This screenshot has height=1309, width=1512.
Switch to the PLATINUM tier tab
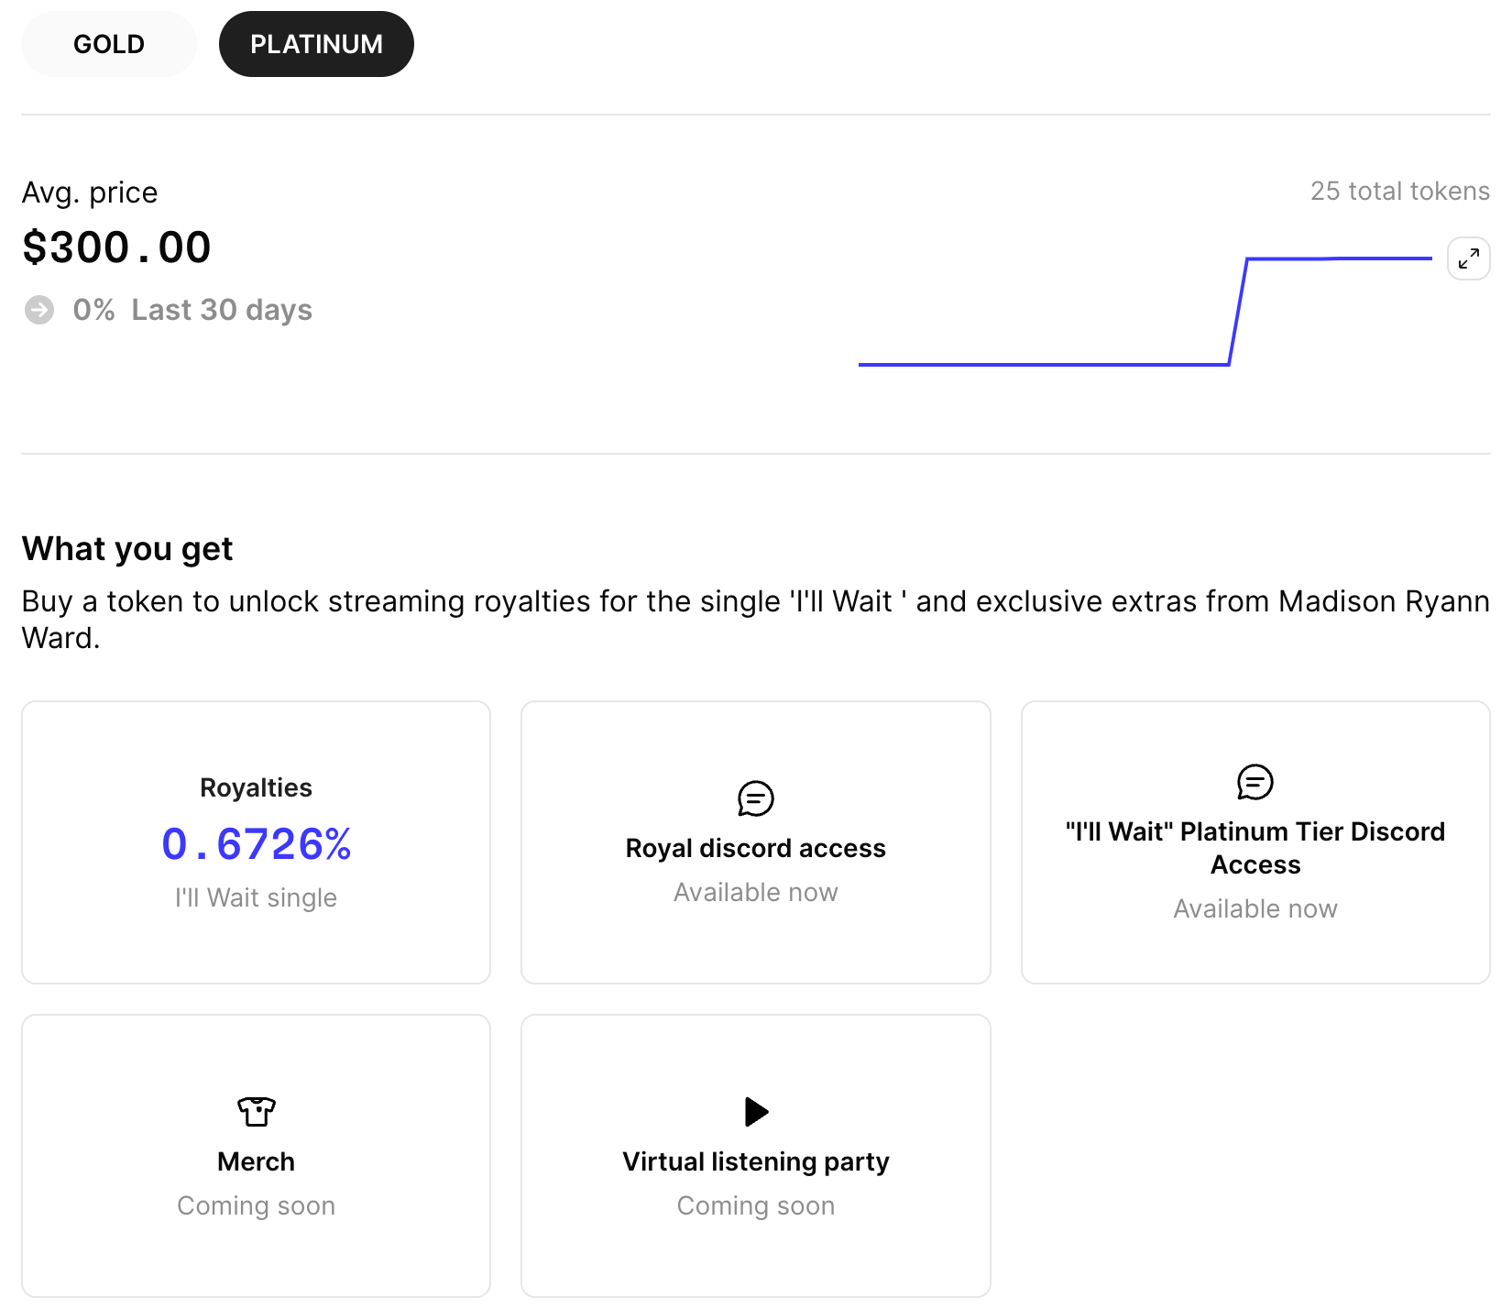tap(315, 43)
